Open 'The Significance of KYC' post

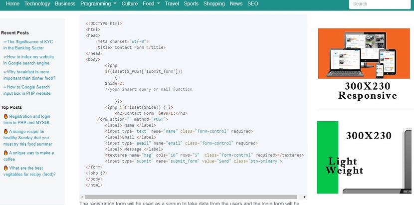pos(28,45)
